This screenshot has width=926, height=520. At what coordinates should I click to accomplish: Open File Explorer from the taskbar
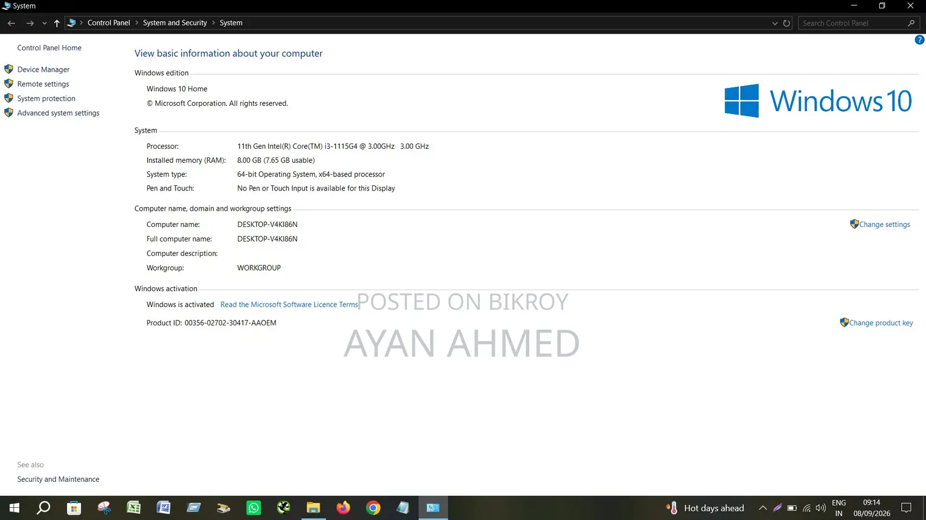click(x=313, y=508)
